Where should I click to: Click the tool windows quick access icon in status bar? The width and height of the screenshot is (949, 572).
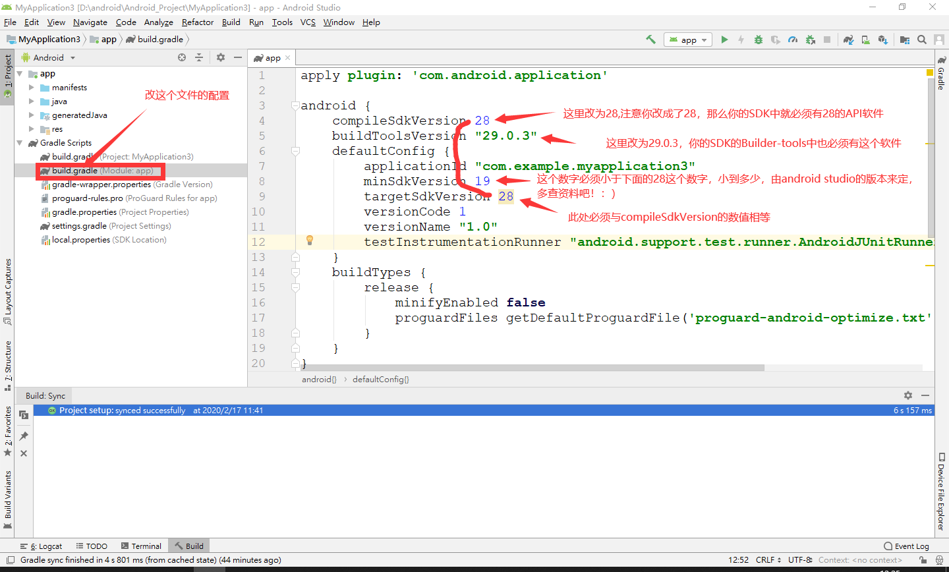click(x=10, y=560)
